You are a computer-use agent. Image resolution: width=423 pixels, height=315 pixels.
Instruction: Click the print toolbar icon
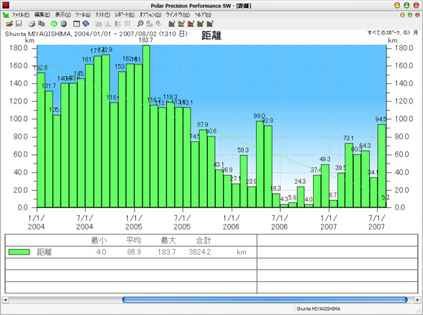click(x=32, y=24)
